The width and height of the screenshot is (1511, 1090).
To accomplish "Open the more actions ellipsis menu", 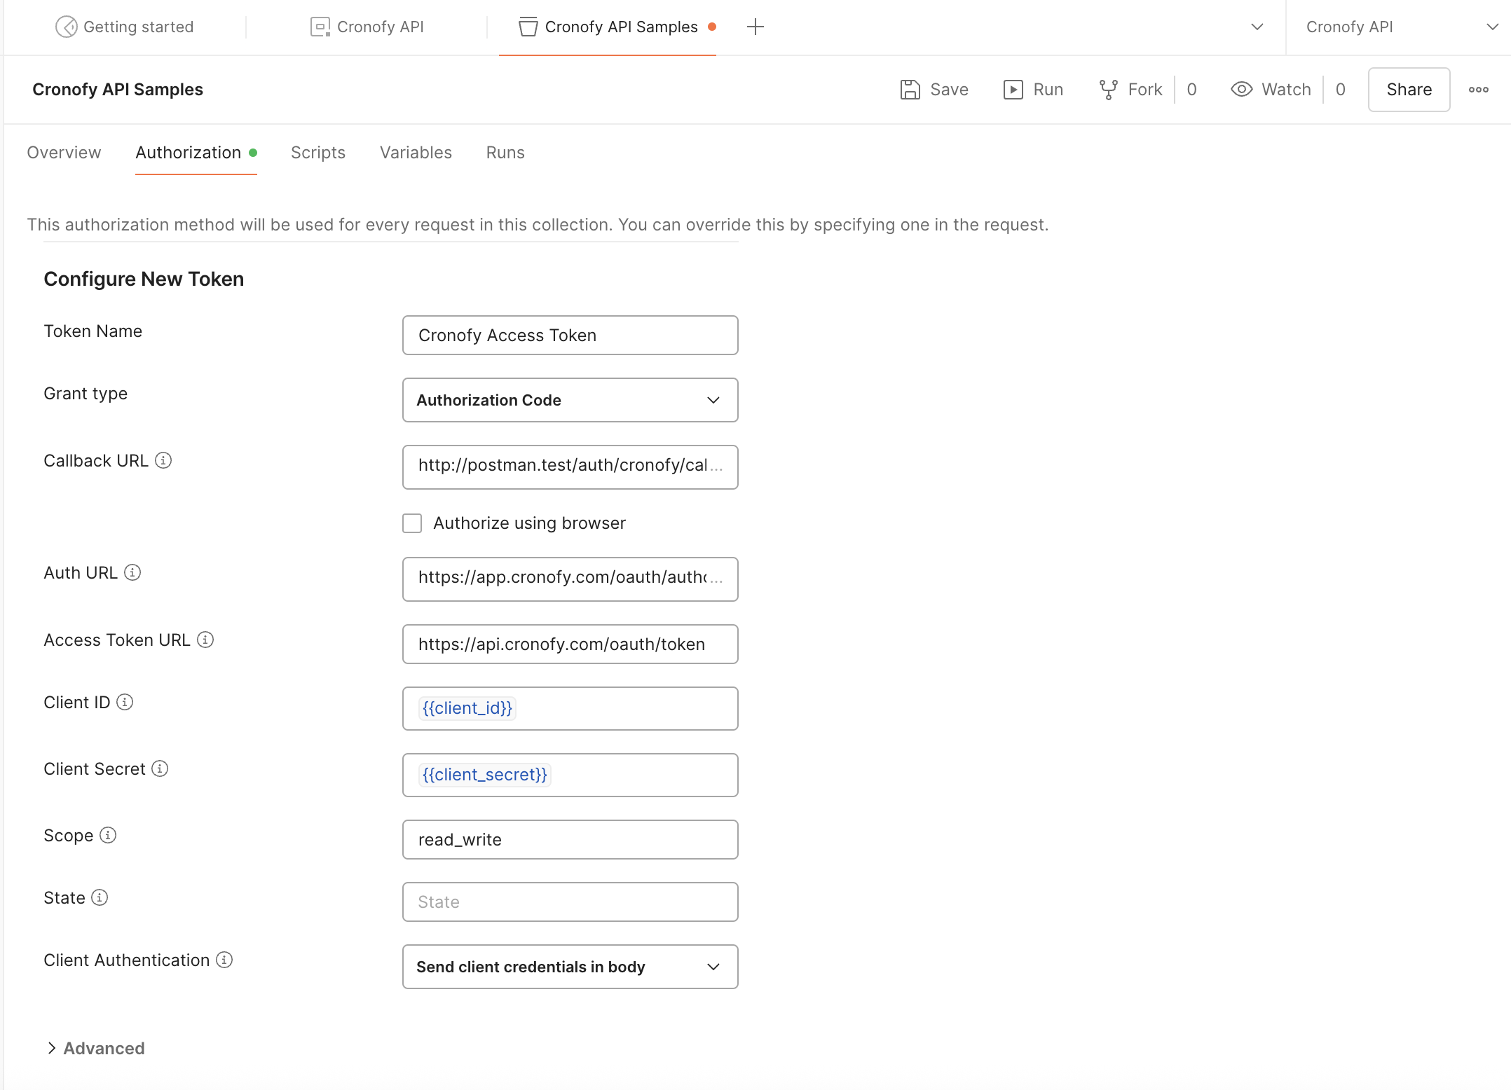I will click(x=1479, y=90).
